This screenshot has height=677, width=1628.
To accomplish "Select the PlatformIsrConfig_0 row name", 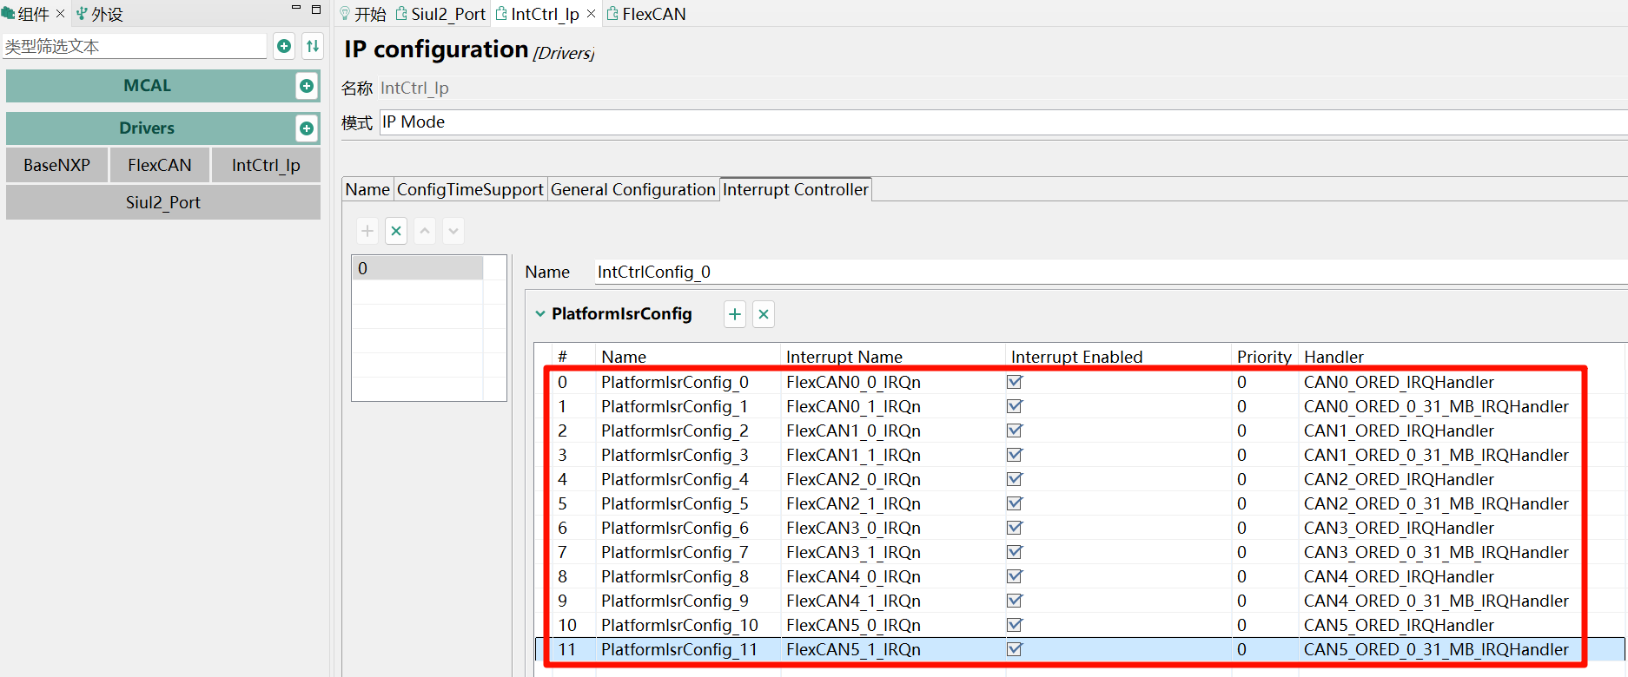I will click(x=675, y=382).
